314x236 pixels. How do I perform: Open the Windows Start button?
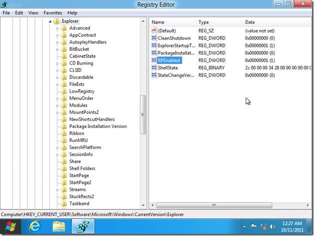(10, 226)
